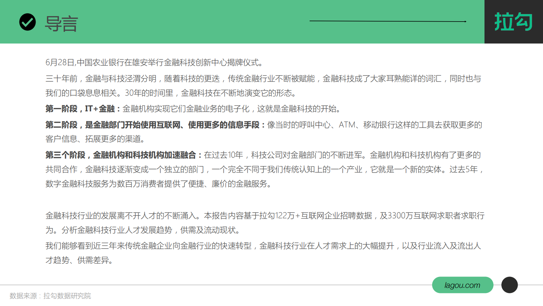Click the line starting 金融科技行业的发展
The height and width of the screenshot is (306, 543).
(264, 216)
